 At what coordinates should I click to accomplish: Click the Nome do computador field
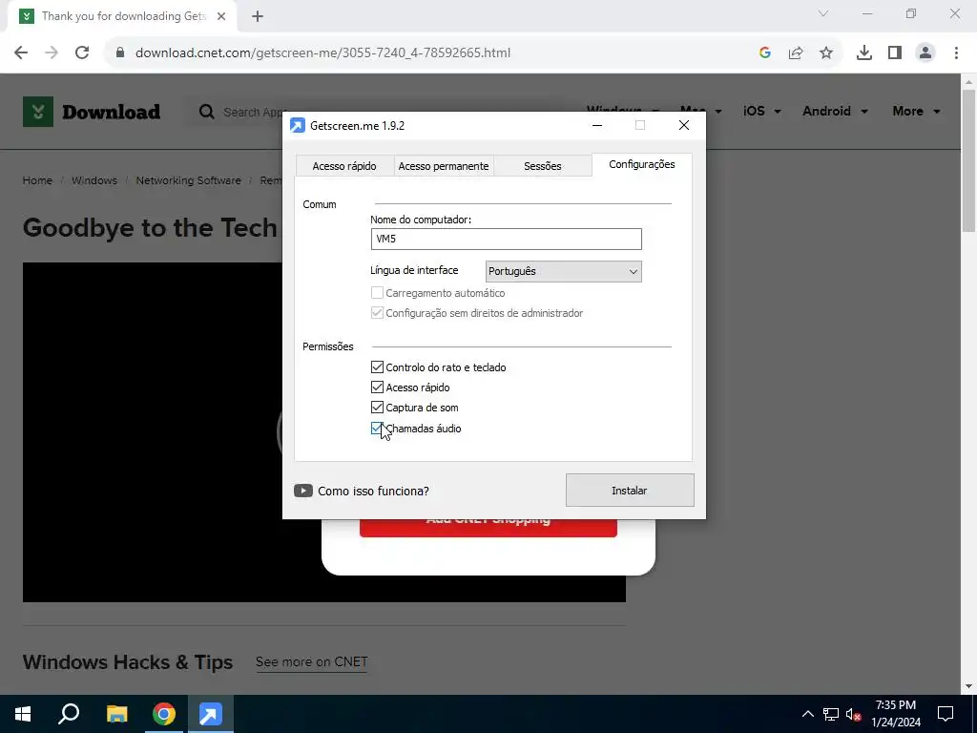(x=506, y=239)
